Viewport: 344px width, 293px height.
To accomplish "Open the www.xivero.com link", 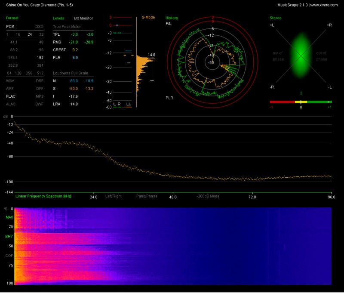I will pyautogui.click(x=324, y=4).
